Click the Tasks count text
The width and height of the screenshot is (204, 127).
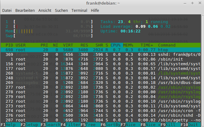coord(134,22)
